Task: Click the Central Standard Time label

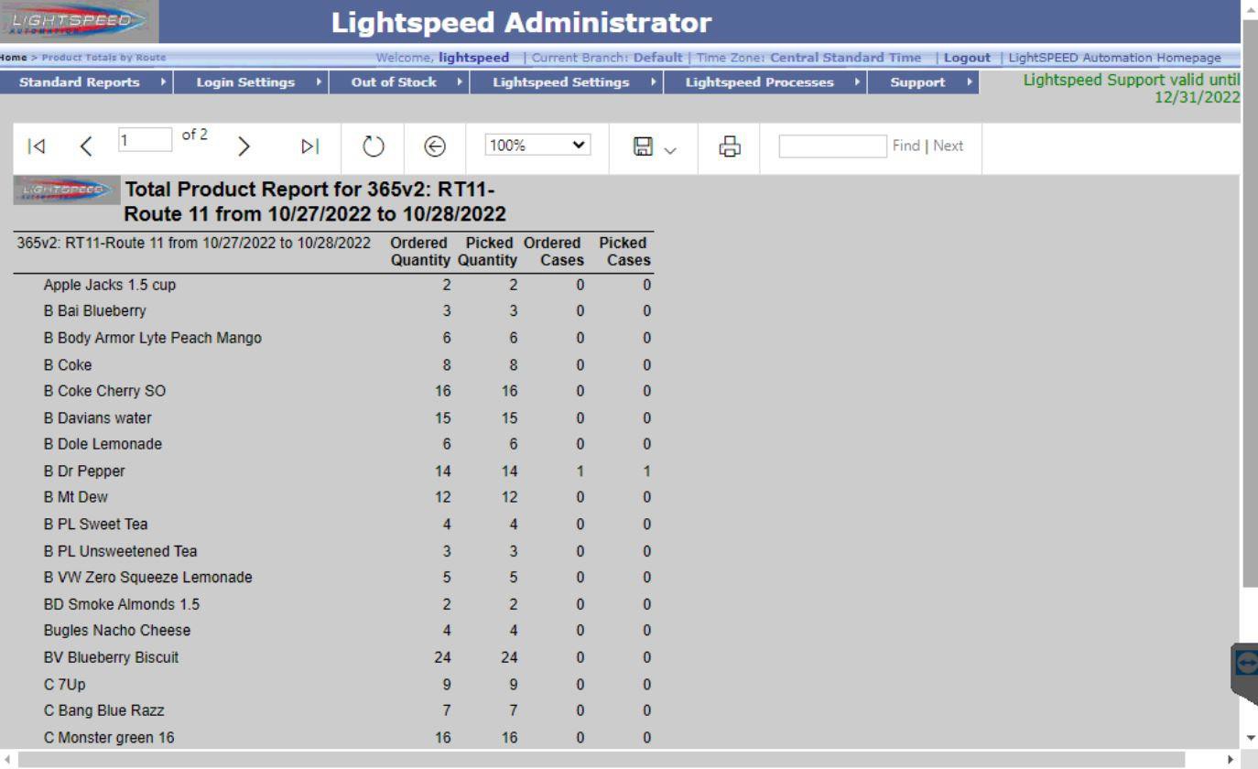Action: [846, 58]
